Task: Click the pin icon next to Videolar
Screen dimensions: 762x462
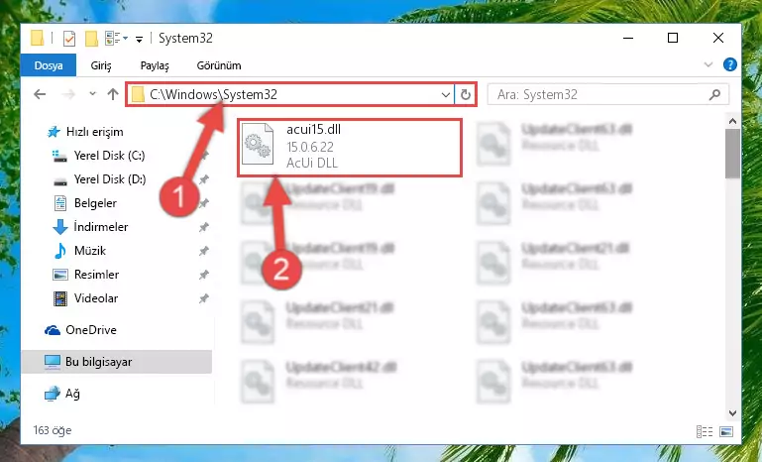Action: (203, 298)
